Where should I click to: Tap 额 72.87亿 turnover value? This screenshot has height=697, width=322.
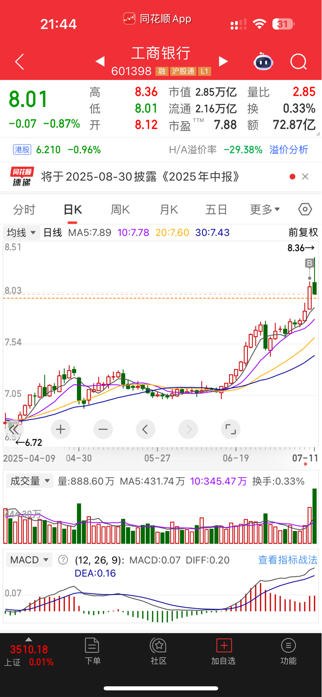[x=294, y=125]
